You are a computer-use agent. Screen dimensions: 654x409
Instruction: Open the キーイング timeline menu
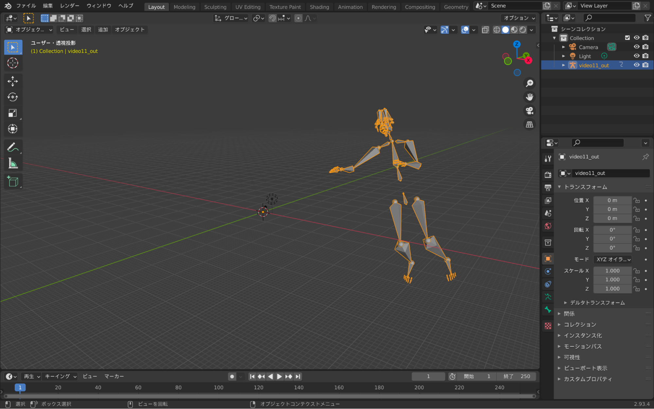click(x=60, y=377)
